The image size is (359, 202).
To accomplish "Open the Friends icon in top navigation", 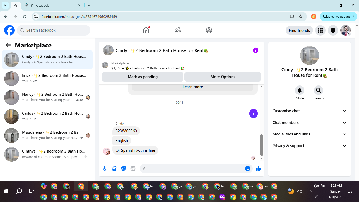I will pos(178,30).
